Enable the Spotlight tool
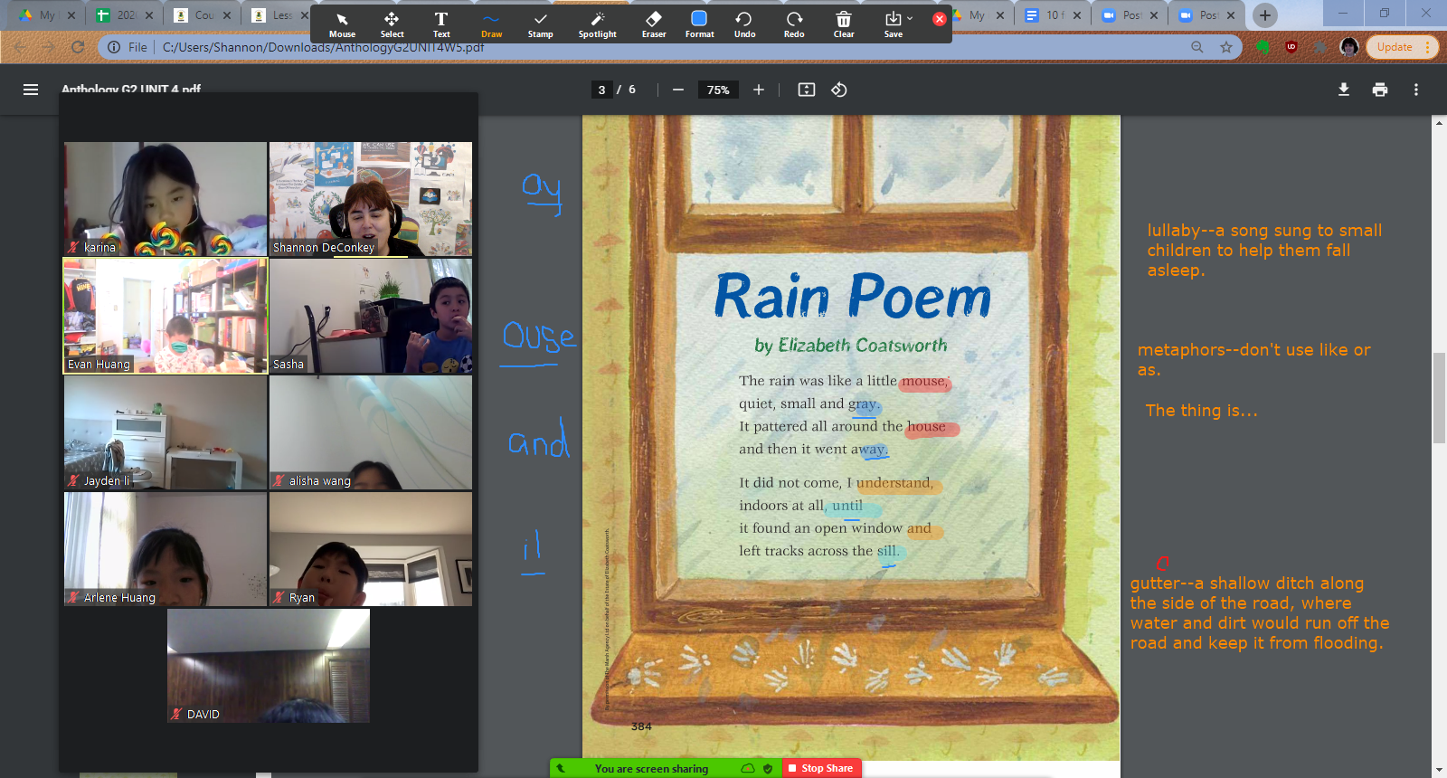The width and height of the screenshot is (1447, 778). [x=598, y=24]
